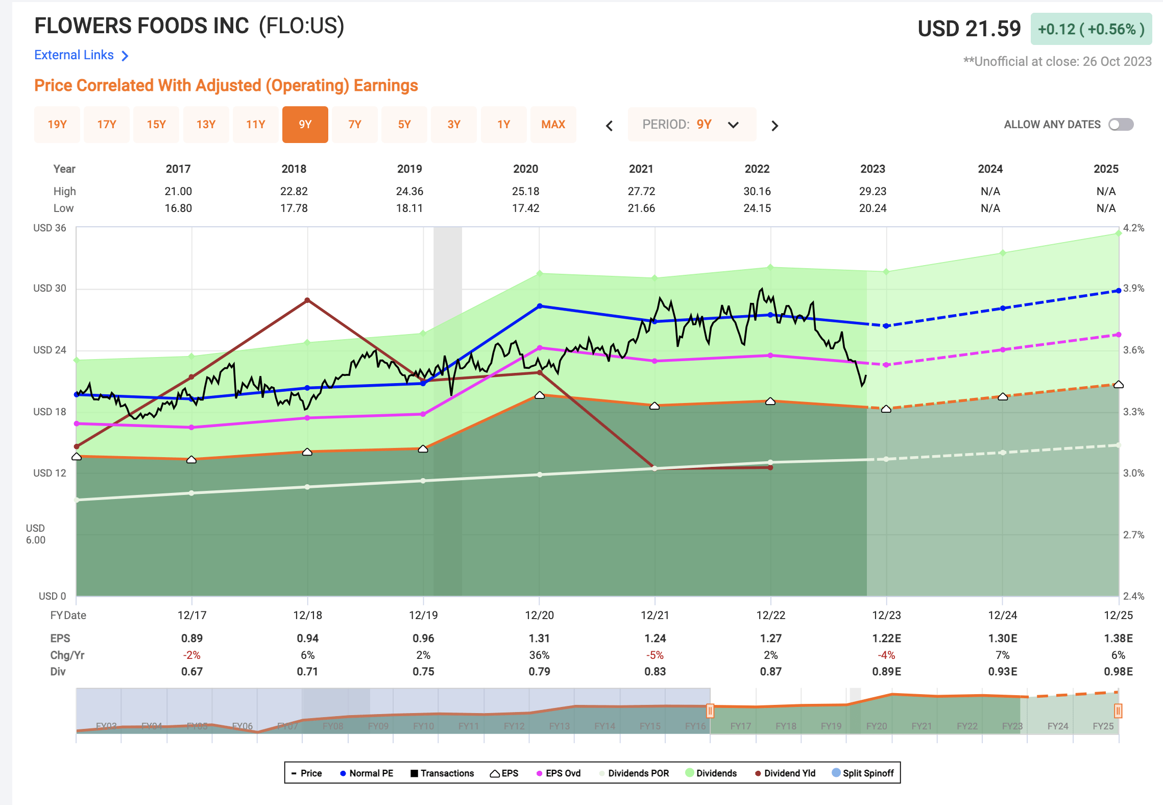1163x805 pixels.
Task: Toggle Transactions series in legend
Action: point(442,773)
